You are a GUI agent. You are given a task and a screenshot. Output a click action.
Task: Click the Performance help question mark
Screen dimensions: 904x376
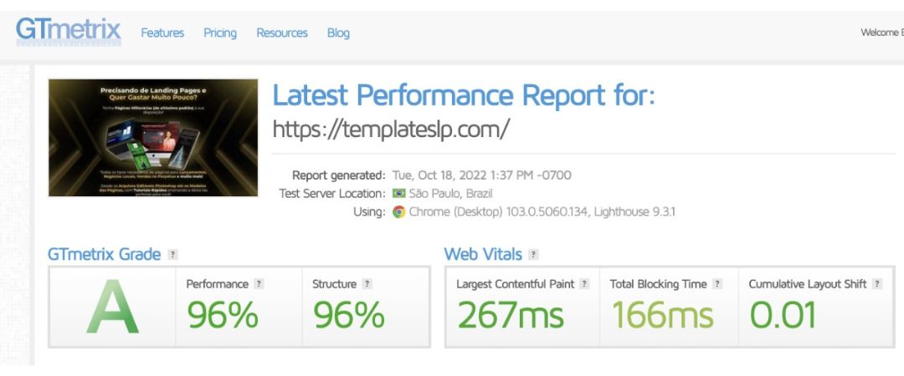pos(259,284)
